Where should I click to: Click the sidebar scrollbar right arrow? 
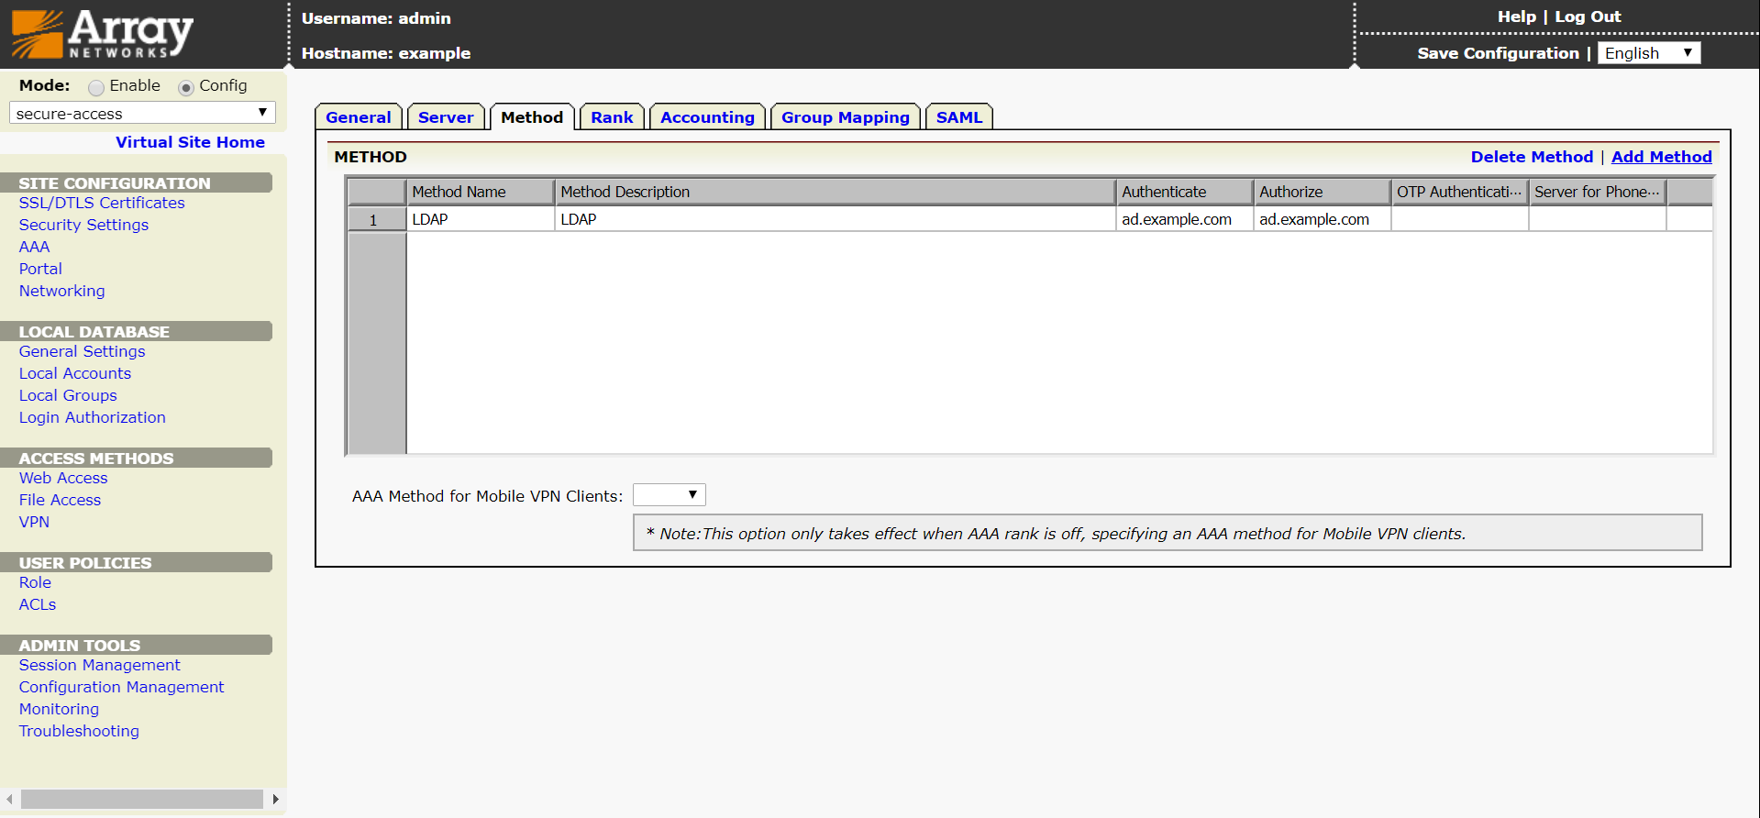pos(275,800)
